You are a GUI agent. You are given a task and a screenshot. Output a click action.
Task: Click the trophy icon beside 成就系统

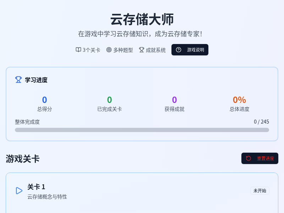coord(141,50)
